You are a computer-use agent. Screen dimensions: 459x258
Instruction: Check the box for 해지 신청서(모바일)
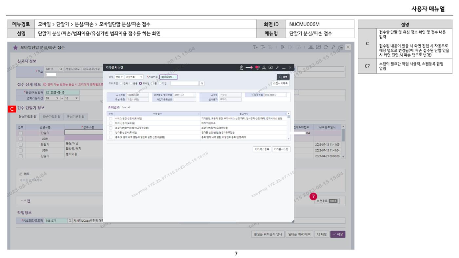click(111, 123)
